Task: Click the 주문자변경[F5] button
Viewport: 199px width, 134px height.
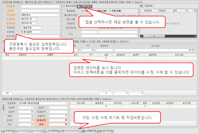Action: click(70, 131)
